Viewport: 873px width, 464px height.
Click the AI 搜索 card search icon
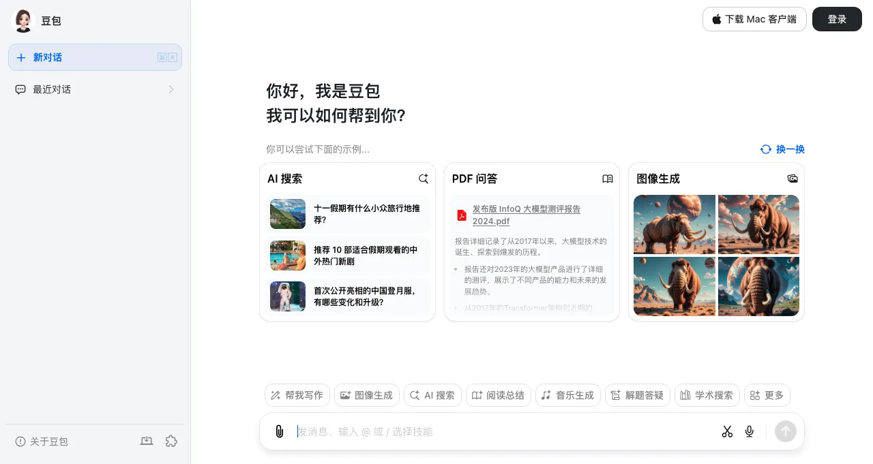(x=424, y=179)
